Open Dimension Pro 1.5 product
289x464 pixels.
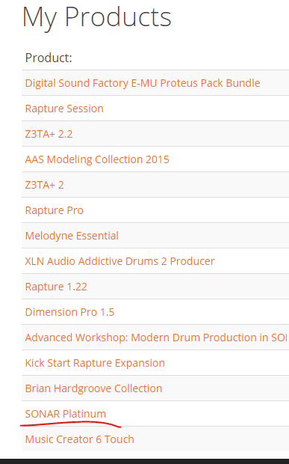point(69,312)
